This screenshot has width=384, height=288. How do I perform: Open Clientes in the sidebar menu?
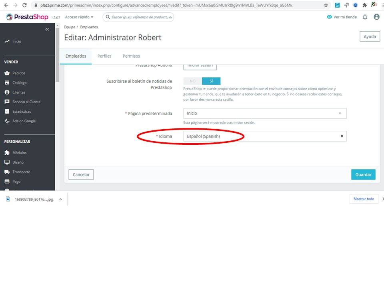click(19, 92)
